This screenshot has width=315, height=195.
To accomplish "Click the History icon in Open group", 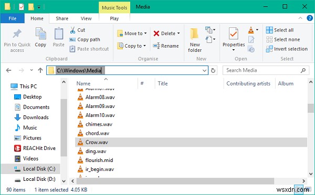I will coord(251,49).
